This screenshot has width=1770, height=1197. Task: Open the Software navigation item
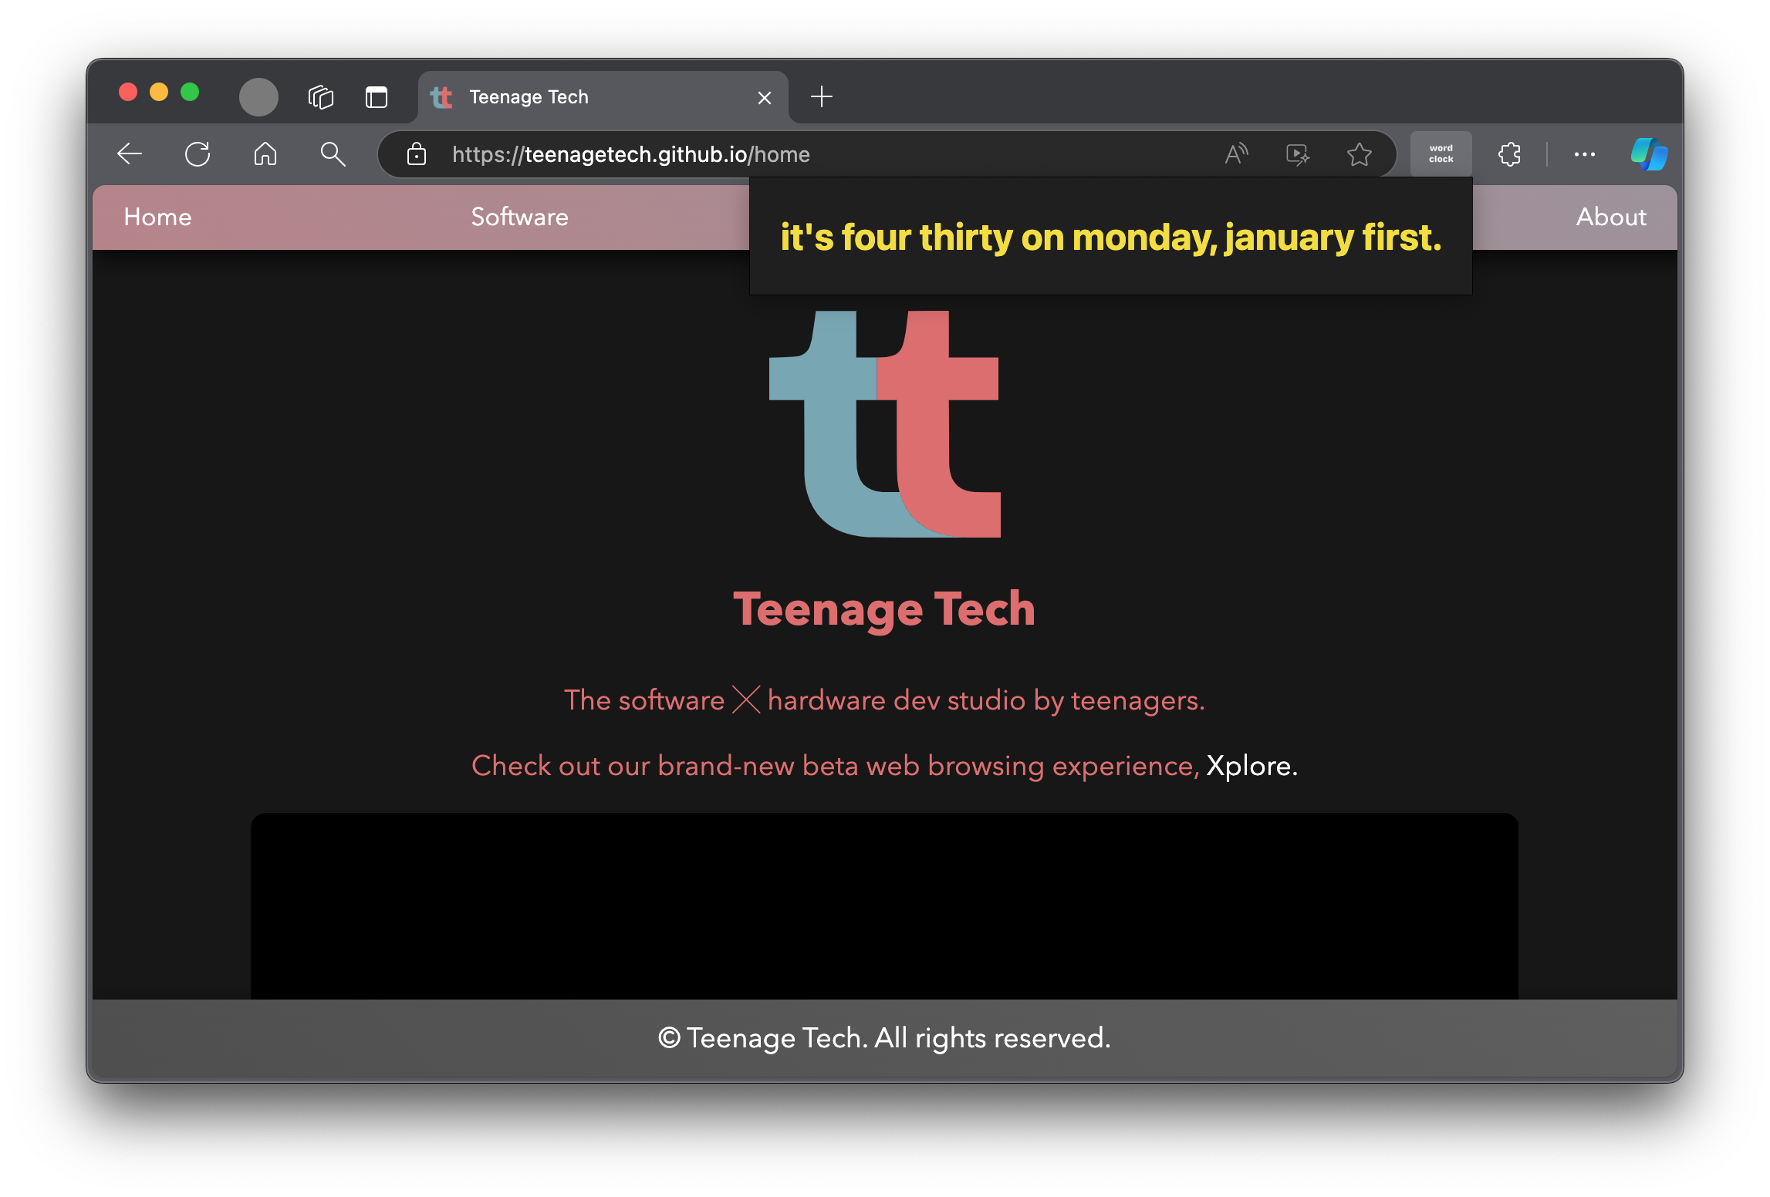pos(519,217)
